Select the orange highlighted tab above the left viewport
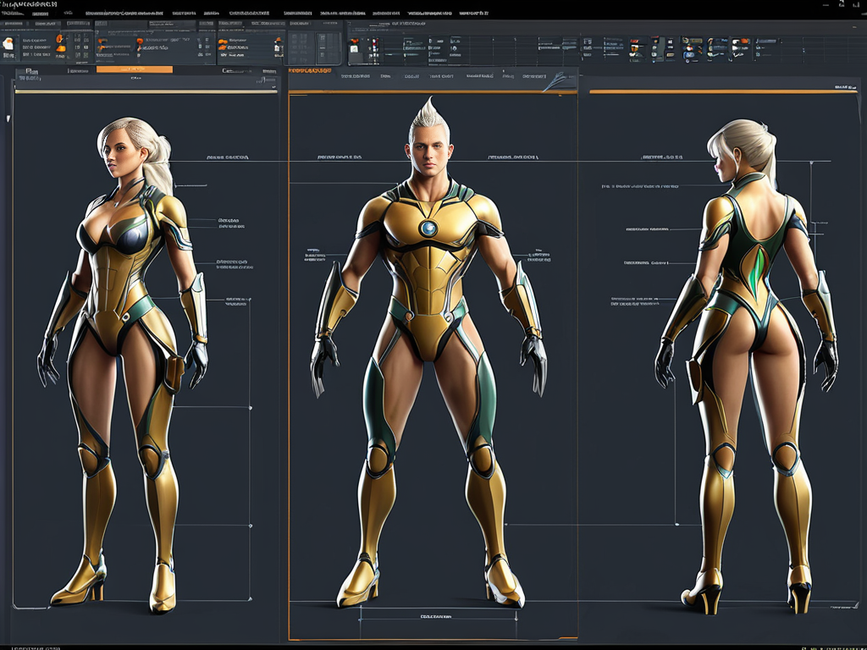 (x=134, y=70)
